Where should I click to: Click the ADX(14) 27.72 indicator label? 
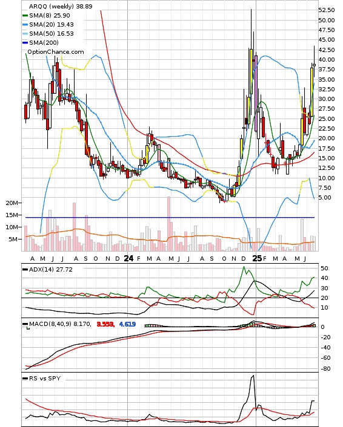coord(51,270)
